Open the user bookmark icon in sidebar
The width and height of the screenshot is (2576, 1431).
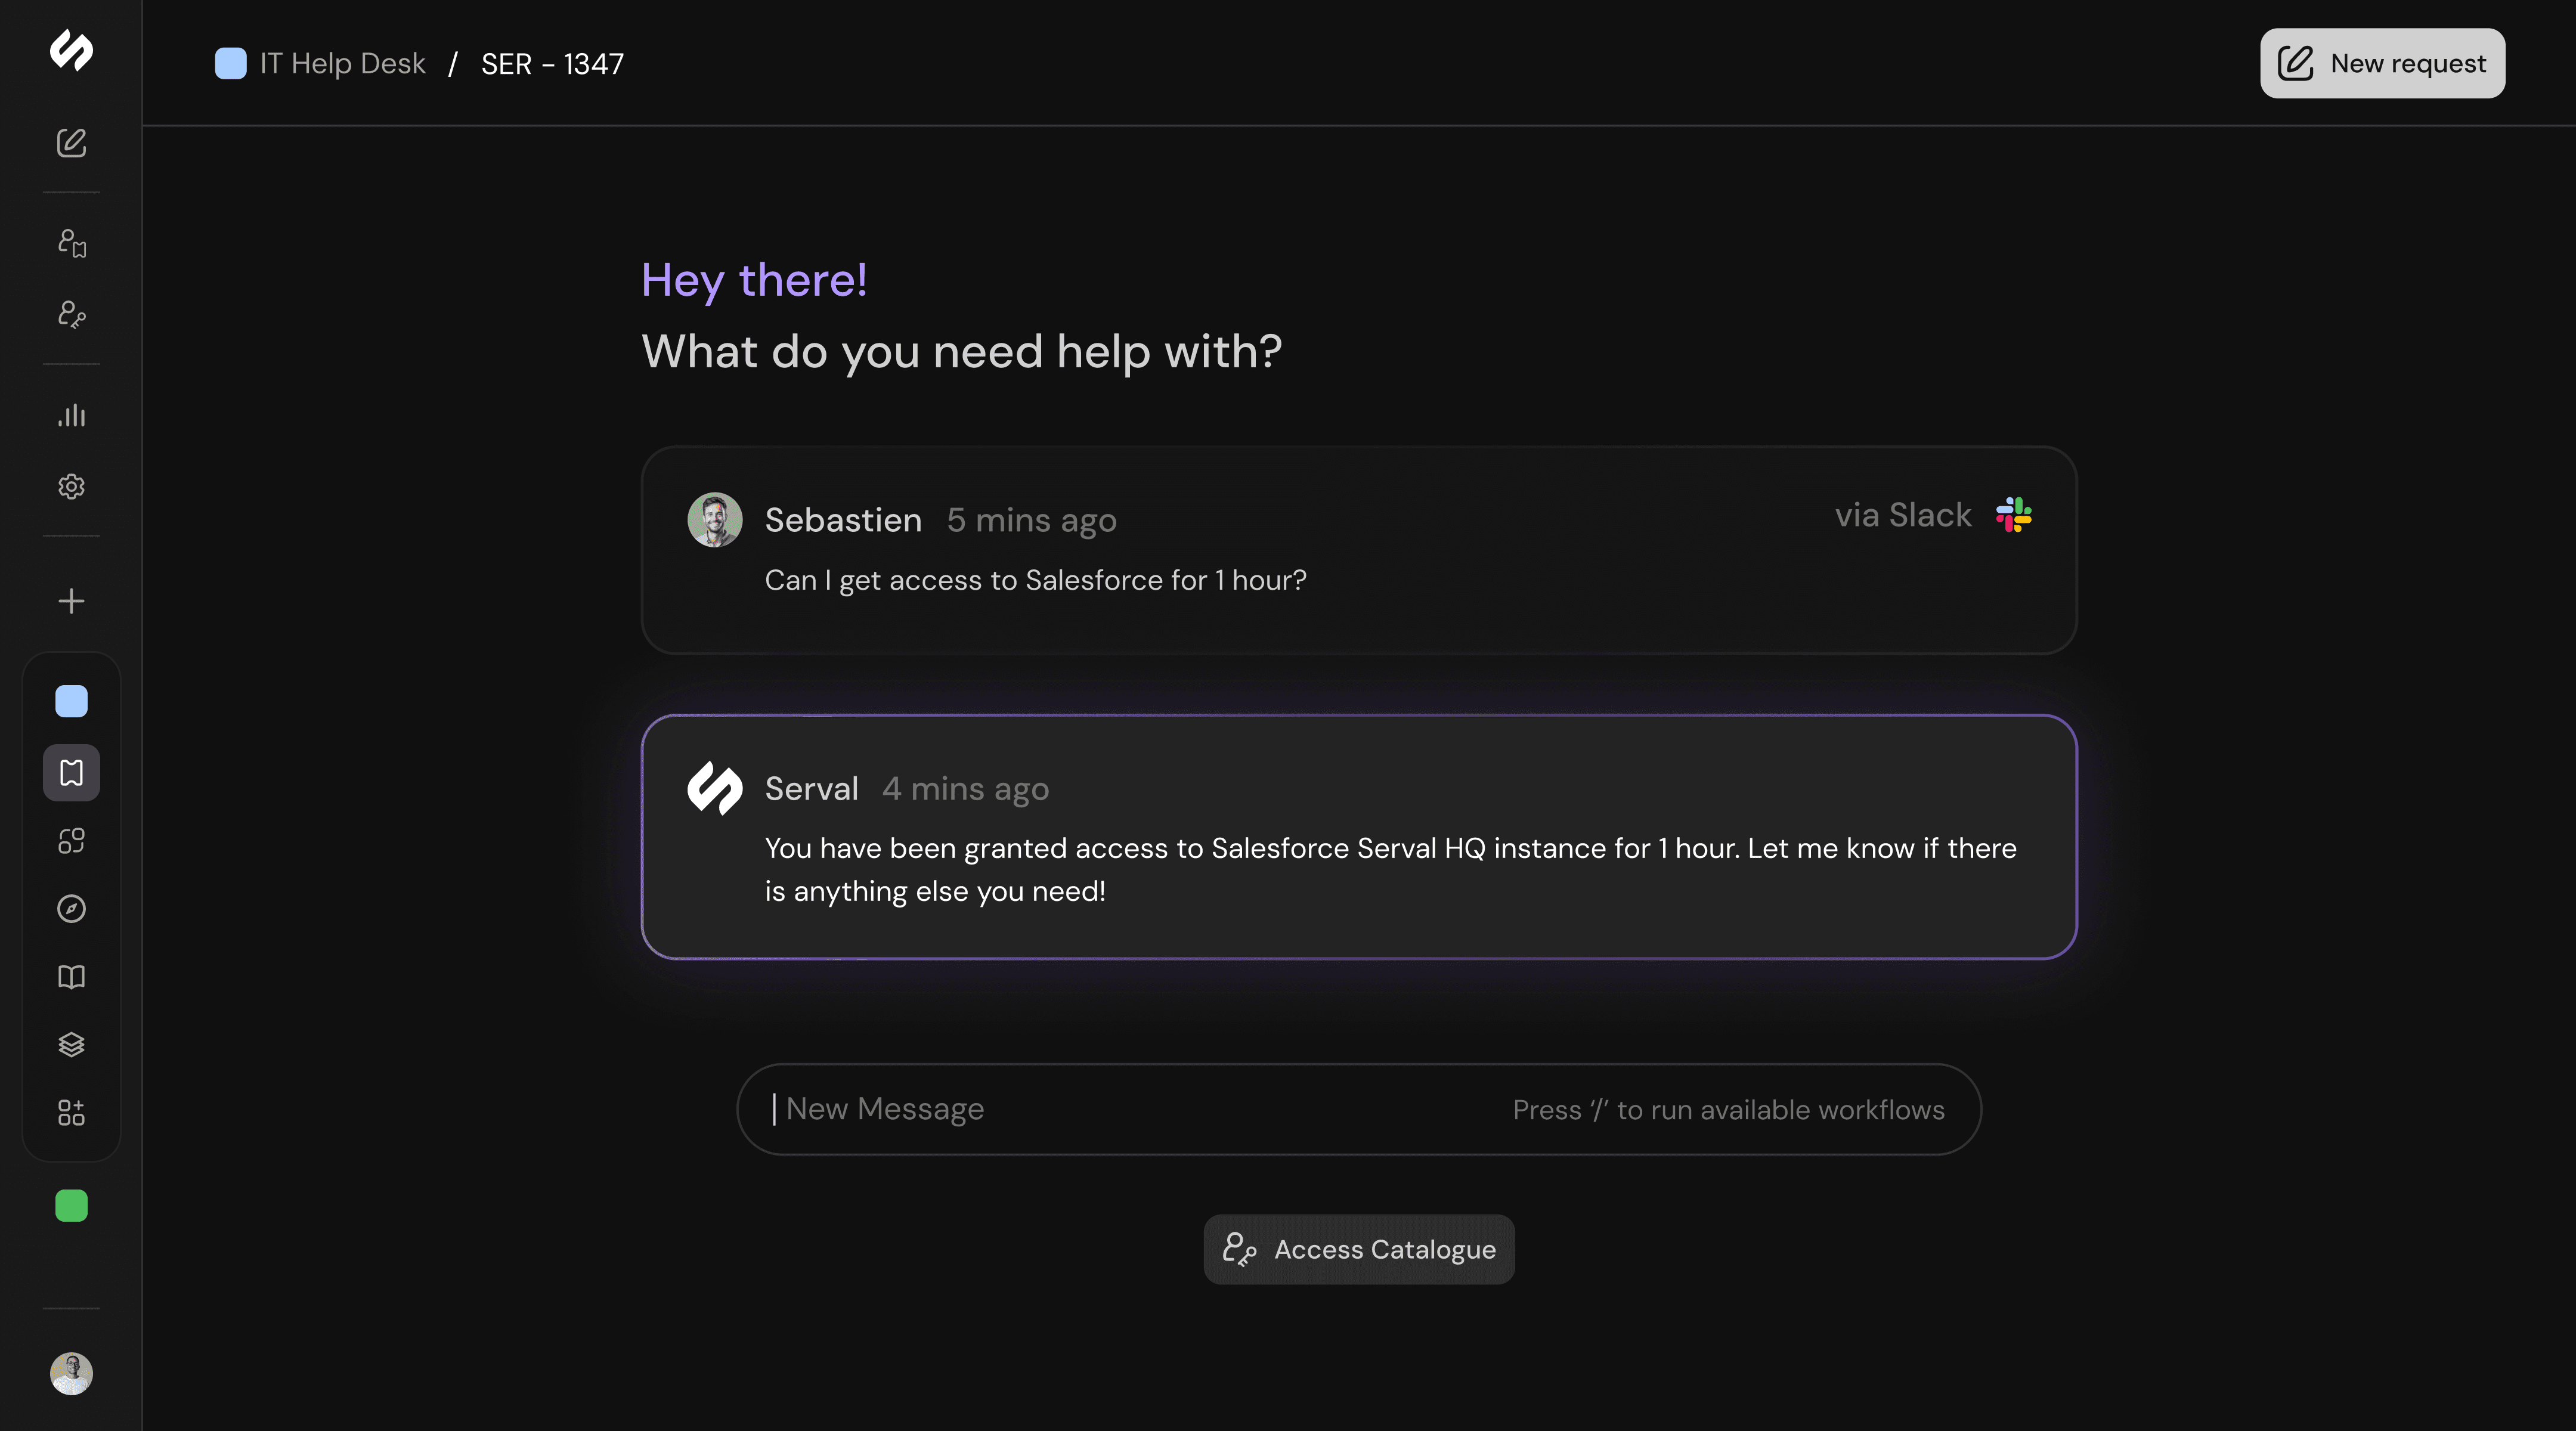[x=71, y=243]
